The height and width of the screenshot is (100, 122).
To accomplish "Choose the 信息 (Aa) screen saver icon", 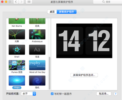I will click(x=37, y=50).
